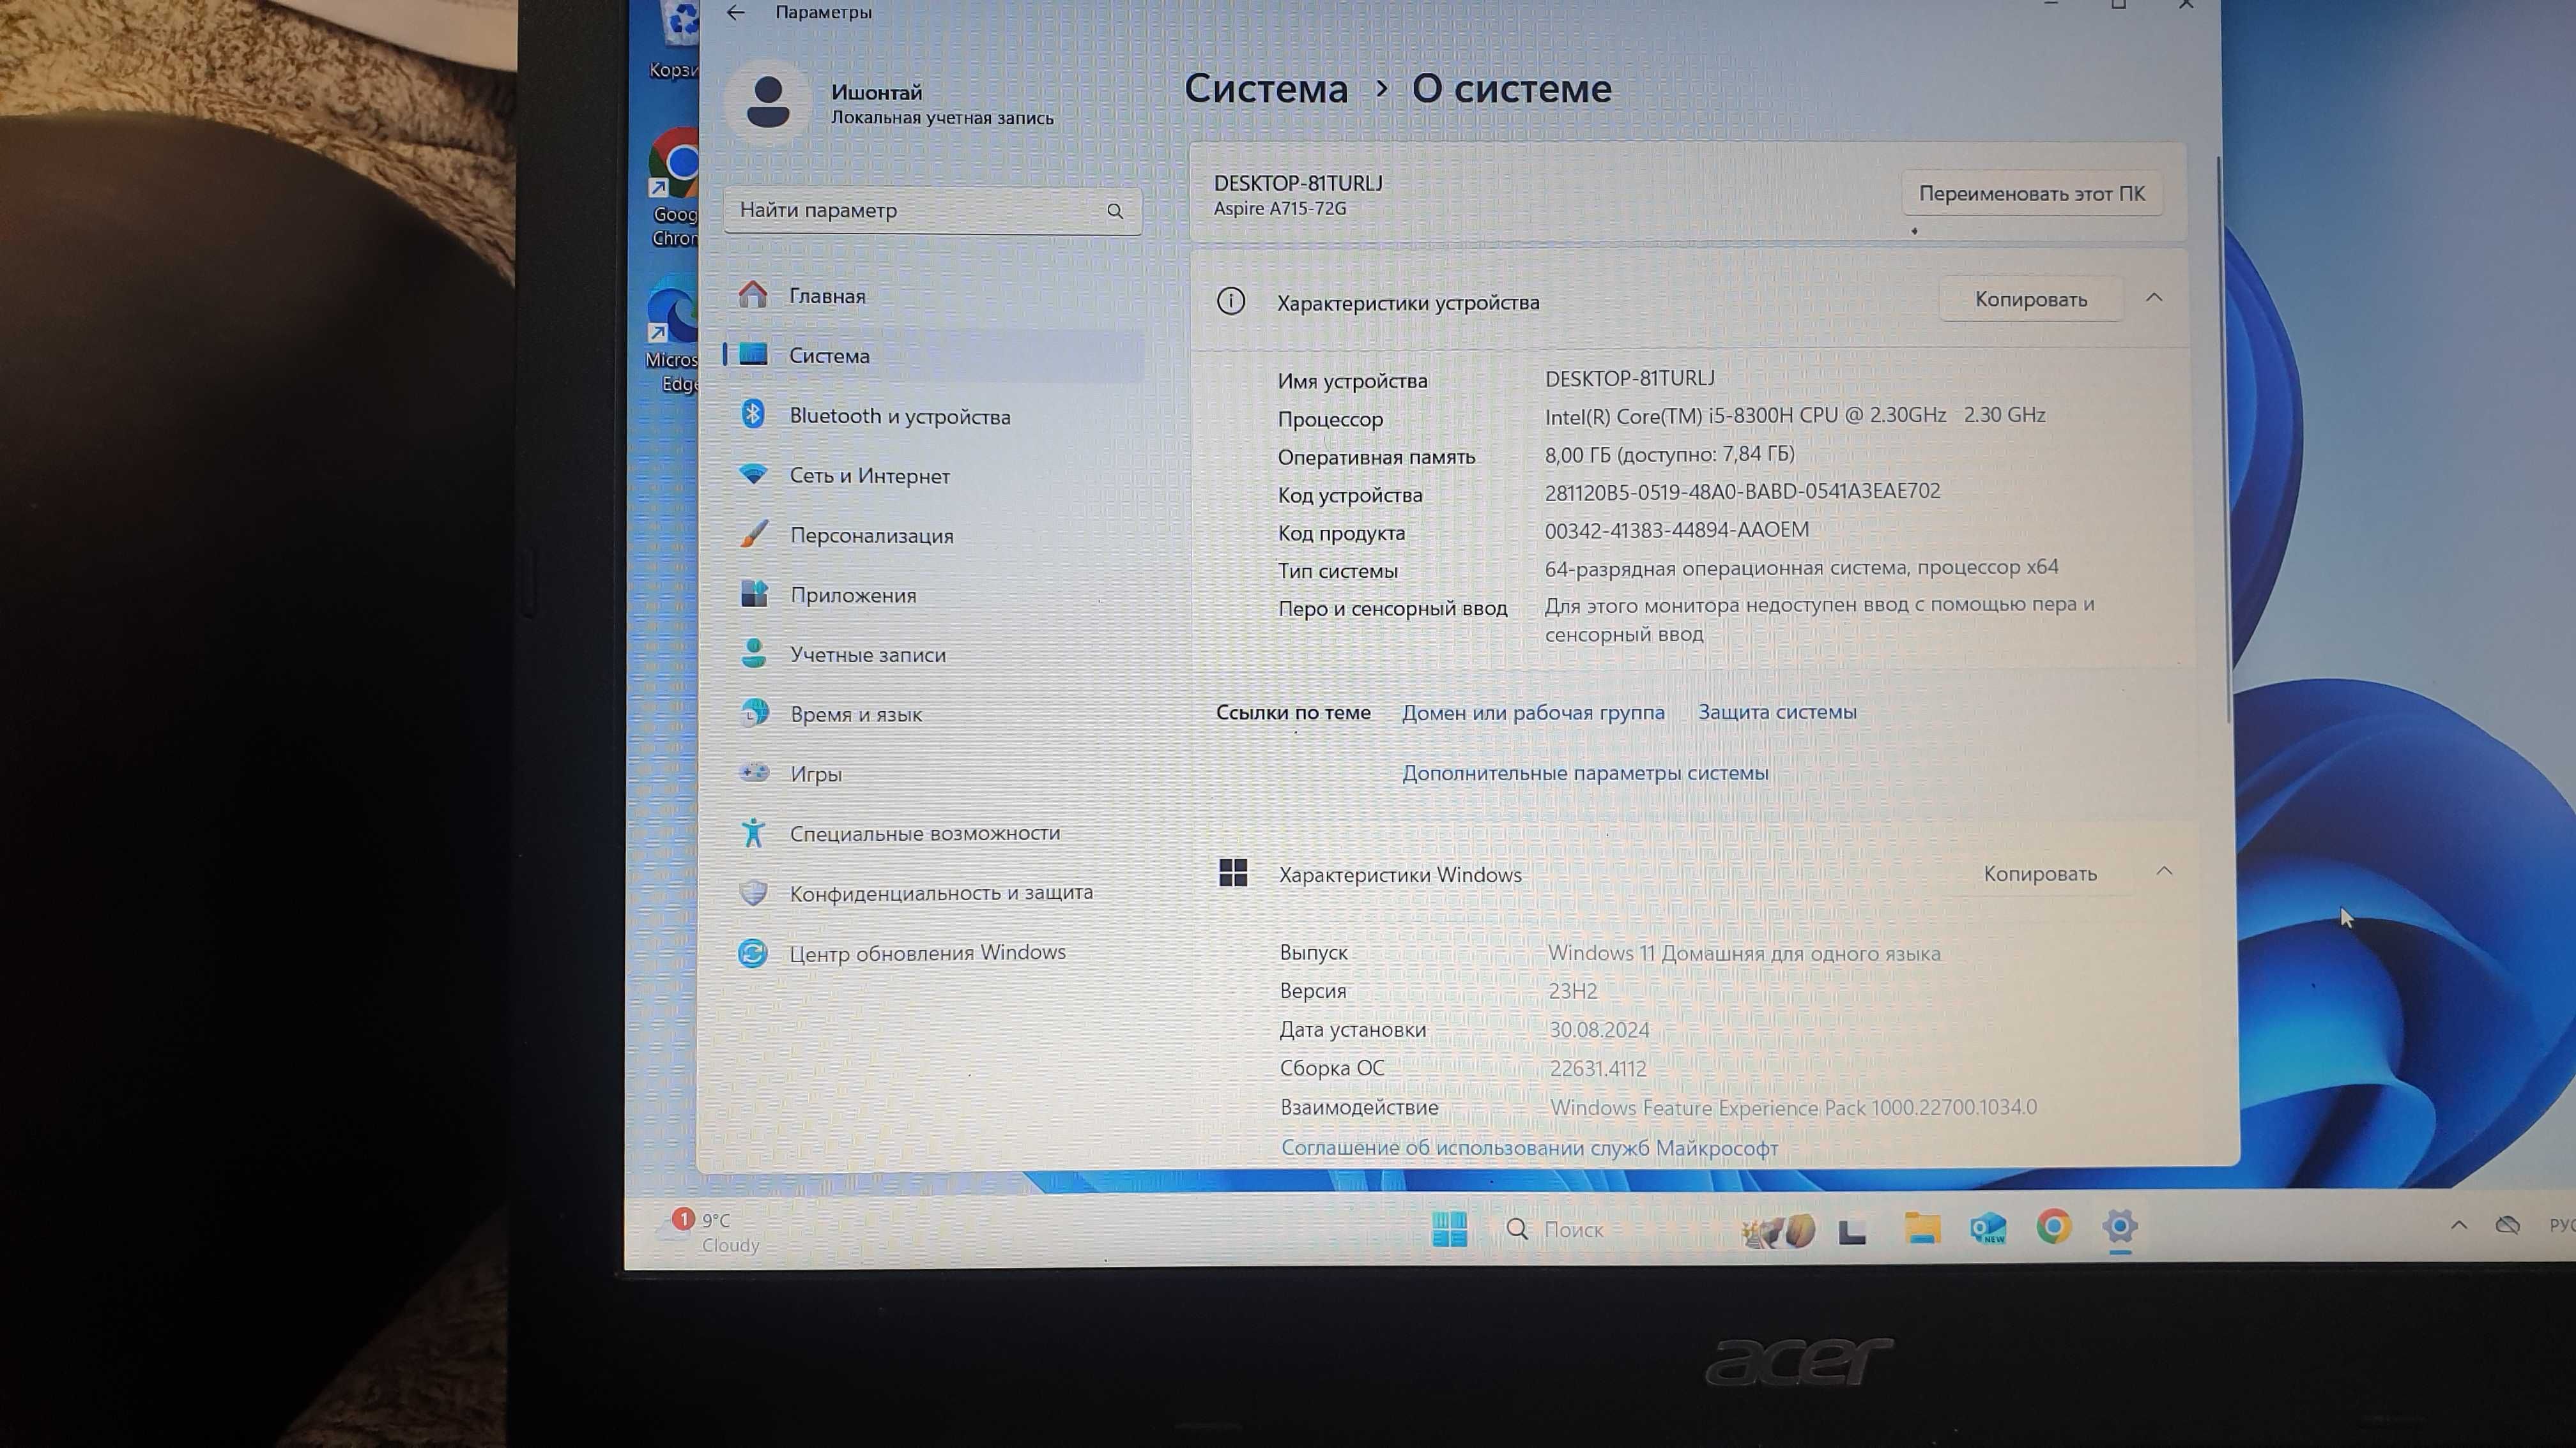The width and height of the screenshot is (2576, 1448).
Task: Click the Время и язык globe icon
Action: pos(754,714)
